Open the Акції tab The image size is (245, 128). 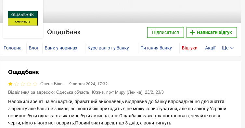tap(210, 48)
